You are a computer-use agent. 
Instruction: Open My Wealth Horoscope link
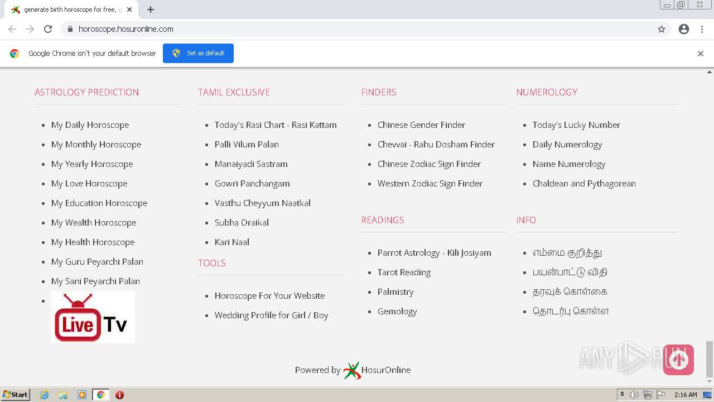coord(94,223)
